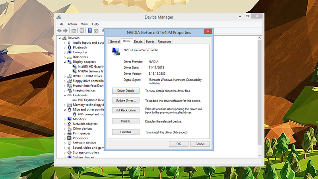The height and width of the screenshot is (179, 318).
Task: Click the Disk drives category icon
Action: coord(69,57)
